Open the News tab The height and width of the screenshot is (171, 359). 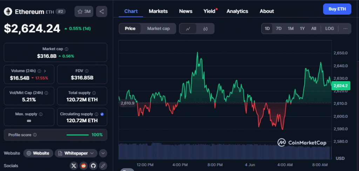(186, 11)
